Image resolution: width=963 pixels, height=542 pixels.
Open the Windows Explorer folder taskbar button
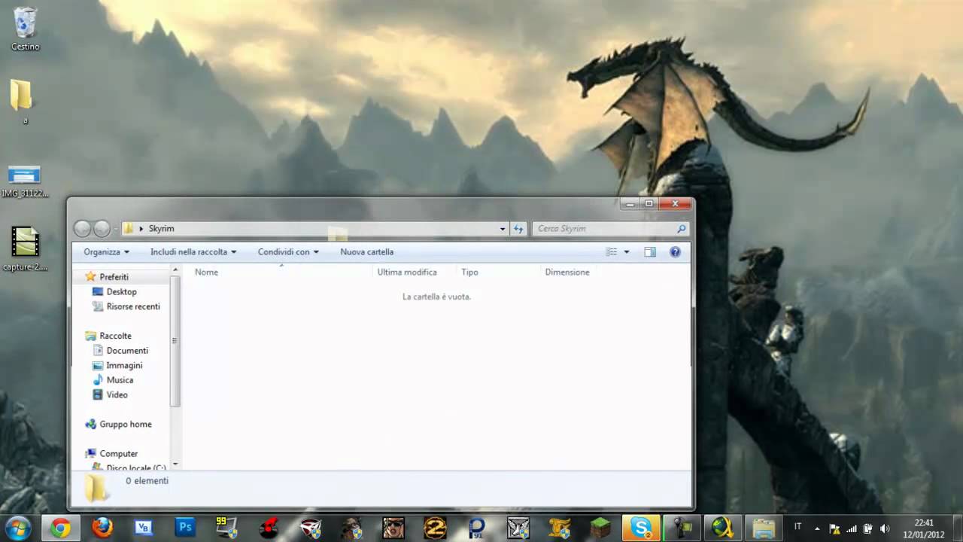pyautogui.click(x=764, y=528)
